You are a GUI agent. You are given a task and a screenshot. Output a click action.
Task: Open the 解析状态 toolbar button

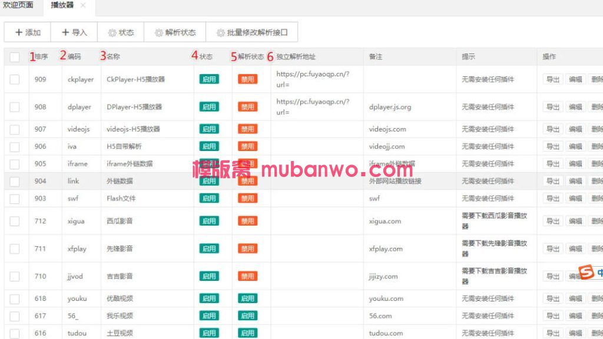175,32
